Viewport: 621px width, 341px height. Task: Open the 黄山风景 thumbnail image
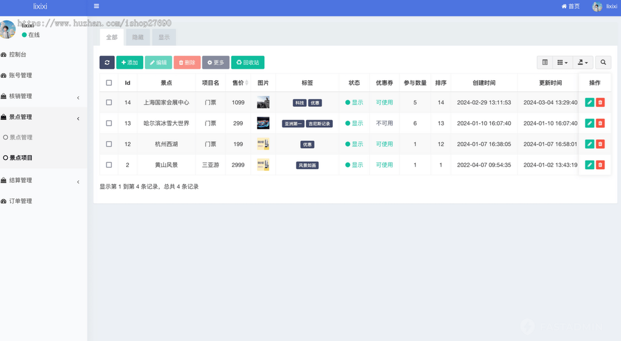pyautogui.click(x=263, y=165)
